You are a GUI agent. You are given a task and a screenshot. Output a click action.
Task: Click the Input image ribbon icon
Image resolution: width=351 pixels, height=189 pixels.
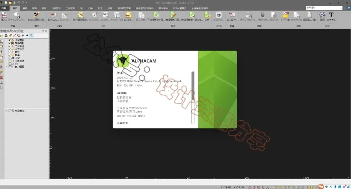[232, 15]
